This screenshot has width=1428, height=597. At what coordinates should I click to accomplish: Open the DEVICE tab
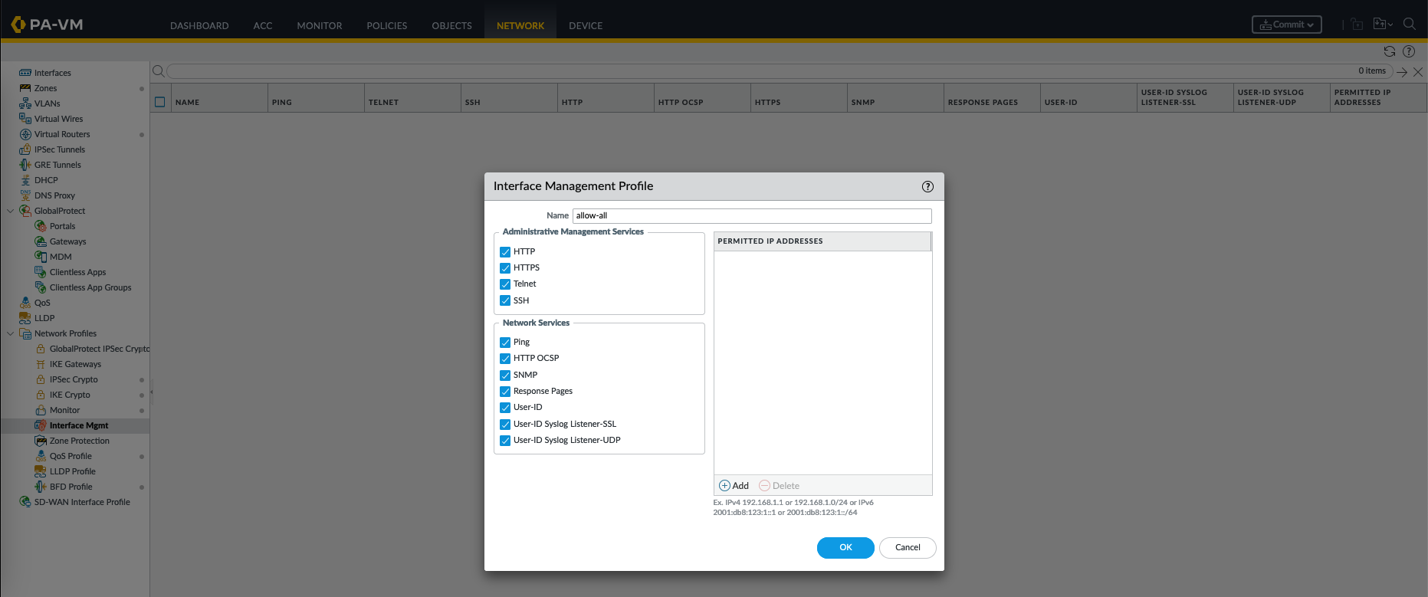(x=585, y=25)
